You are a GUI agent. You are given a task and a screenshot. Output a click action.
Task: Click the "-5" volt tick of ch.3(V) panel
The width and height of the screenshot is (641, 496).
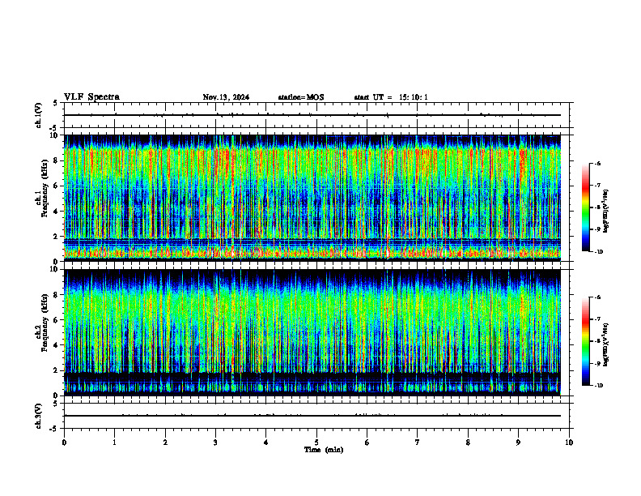click(54, 429)
